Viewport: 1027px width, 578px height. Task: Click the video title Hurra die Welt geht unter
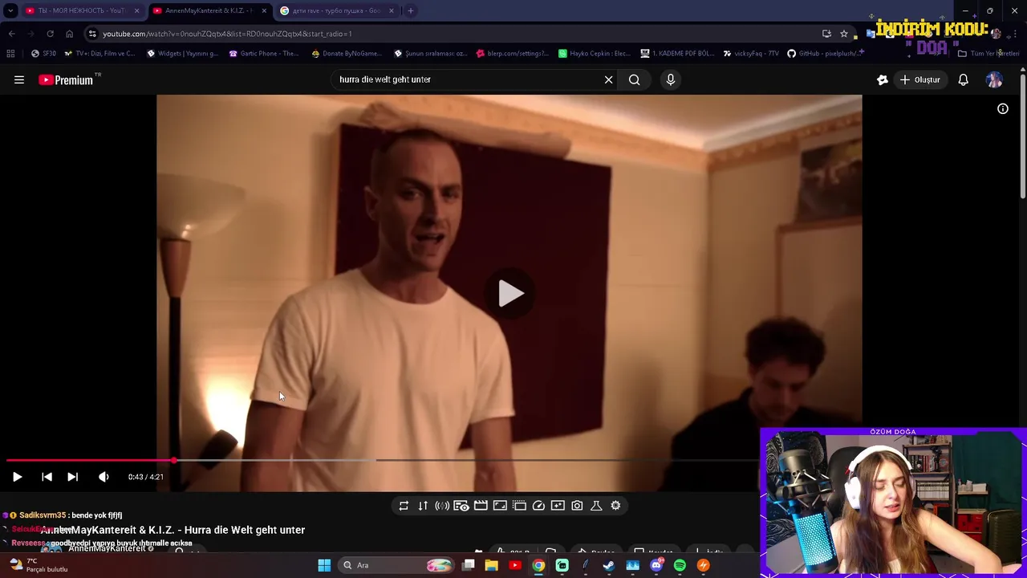point(173,530)
